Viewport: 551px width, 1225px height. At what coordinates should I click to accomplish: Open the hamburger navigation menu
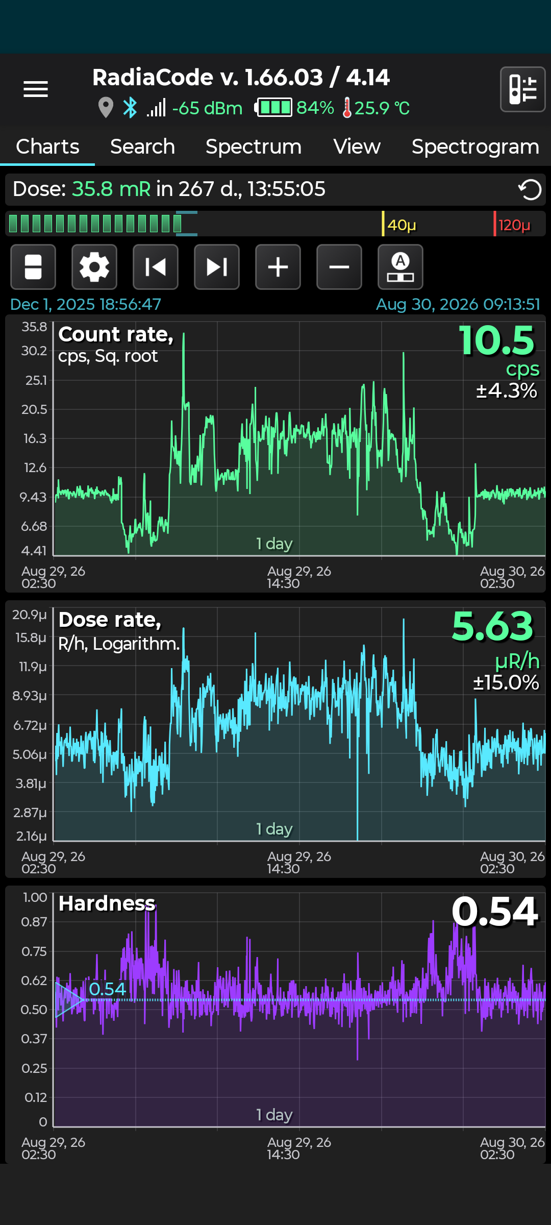[36, 89]
